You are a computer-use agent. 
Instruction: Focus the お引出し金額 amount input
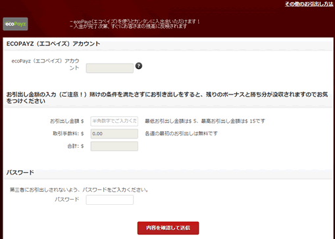point(115,121)
